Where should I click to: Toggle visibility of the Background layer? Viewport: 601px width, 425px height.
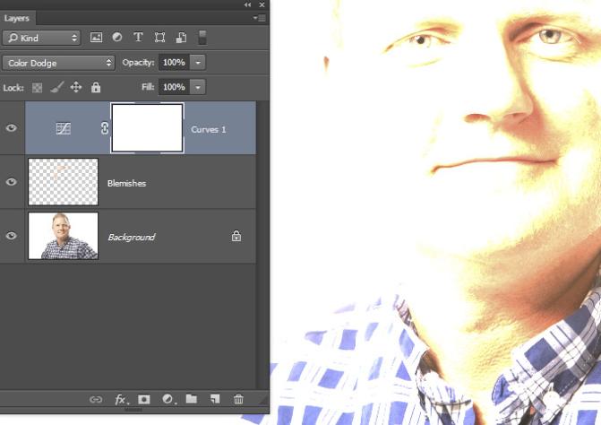pos(12,236)
